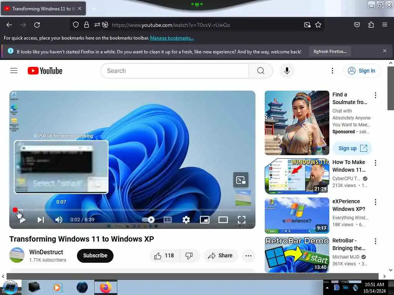Click the pop-out picture-in-picture overlay on video
Viewport: 394px width, 295px height.
coord(241,180)
